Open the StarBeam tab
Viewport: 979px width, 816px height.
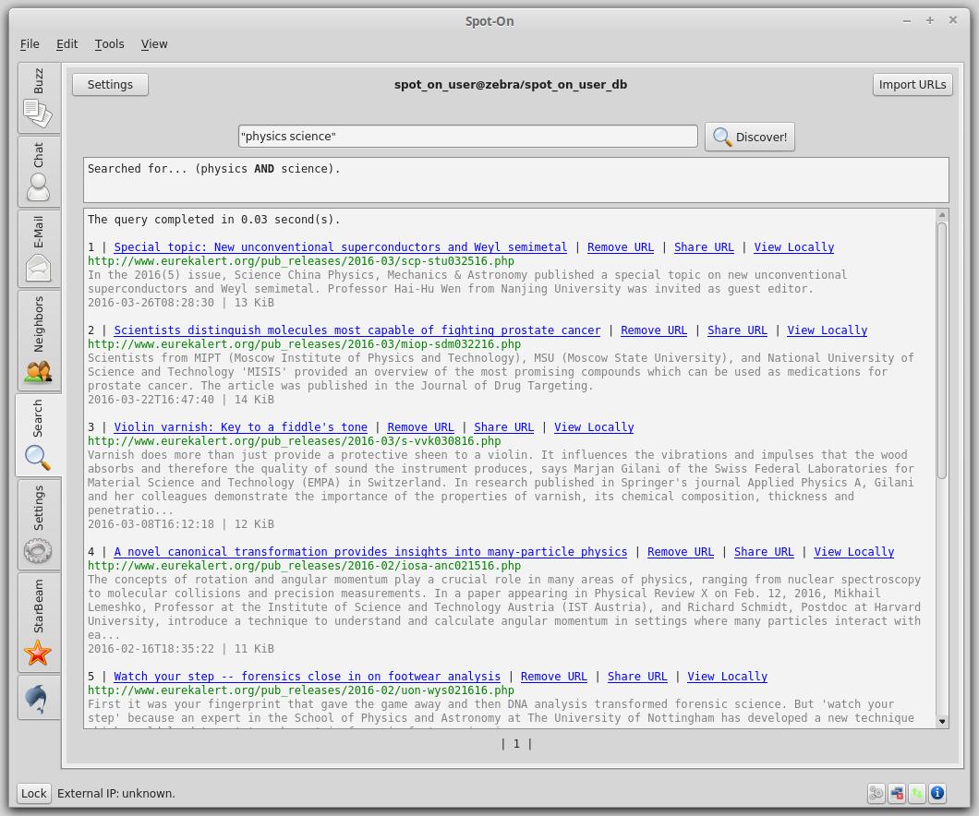(38, 622)
